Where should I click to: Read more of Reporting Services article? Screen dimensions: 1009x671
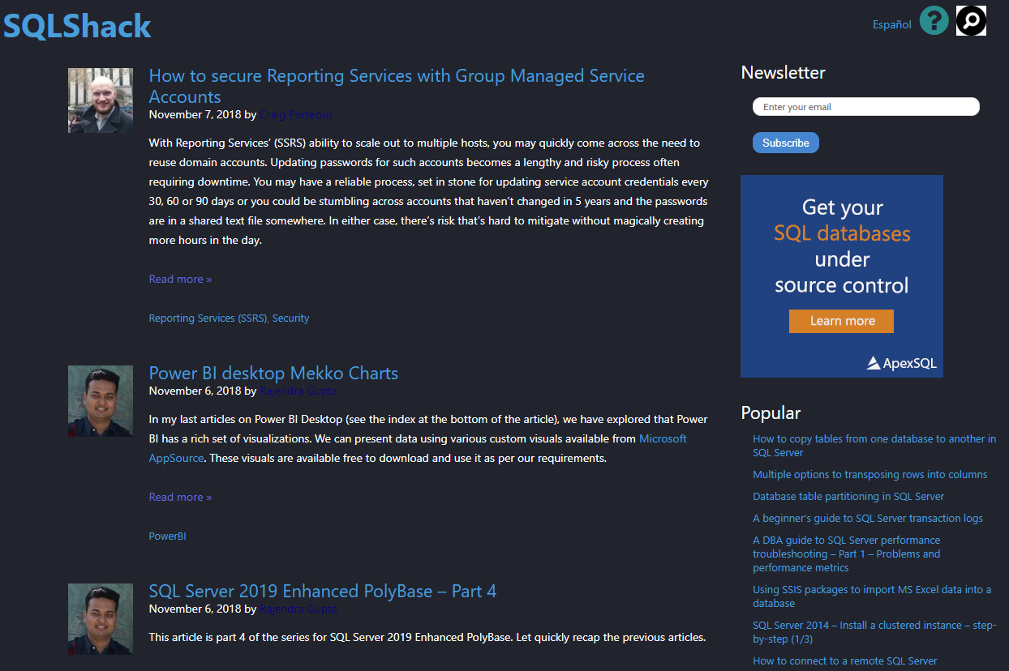click(180, 279)
